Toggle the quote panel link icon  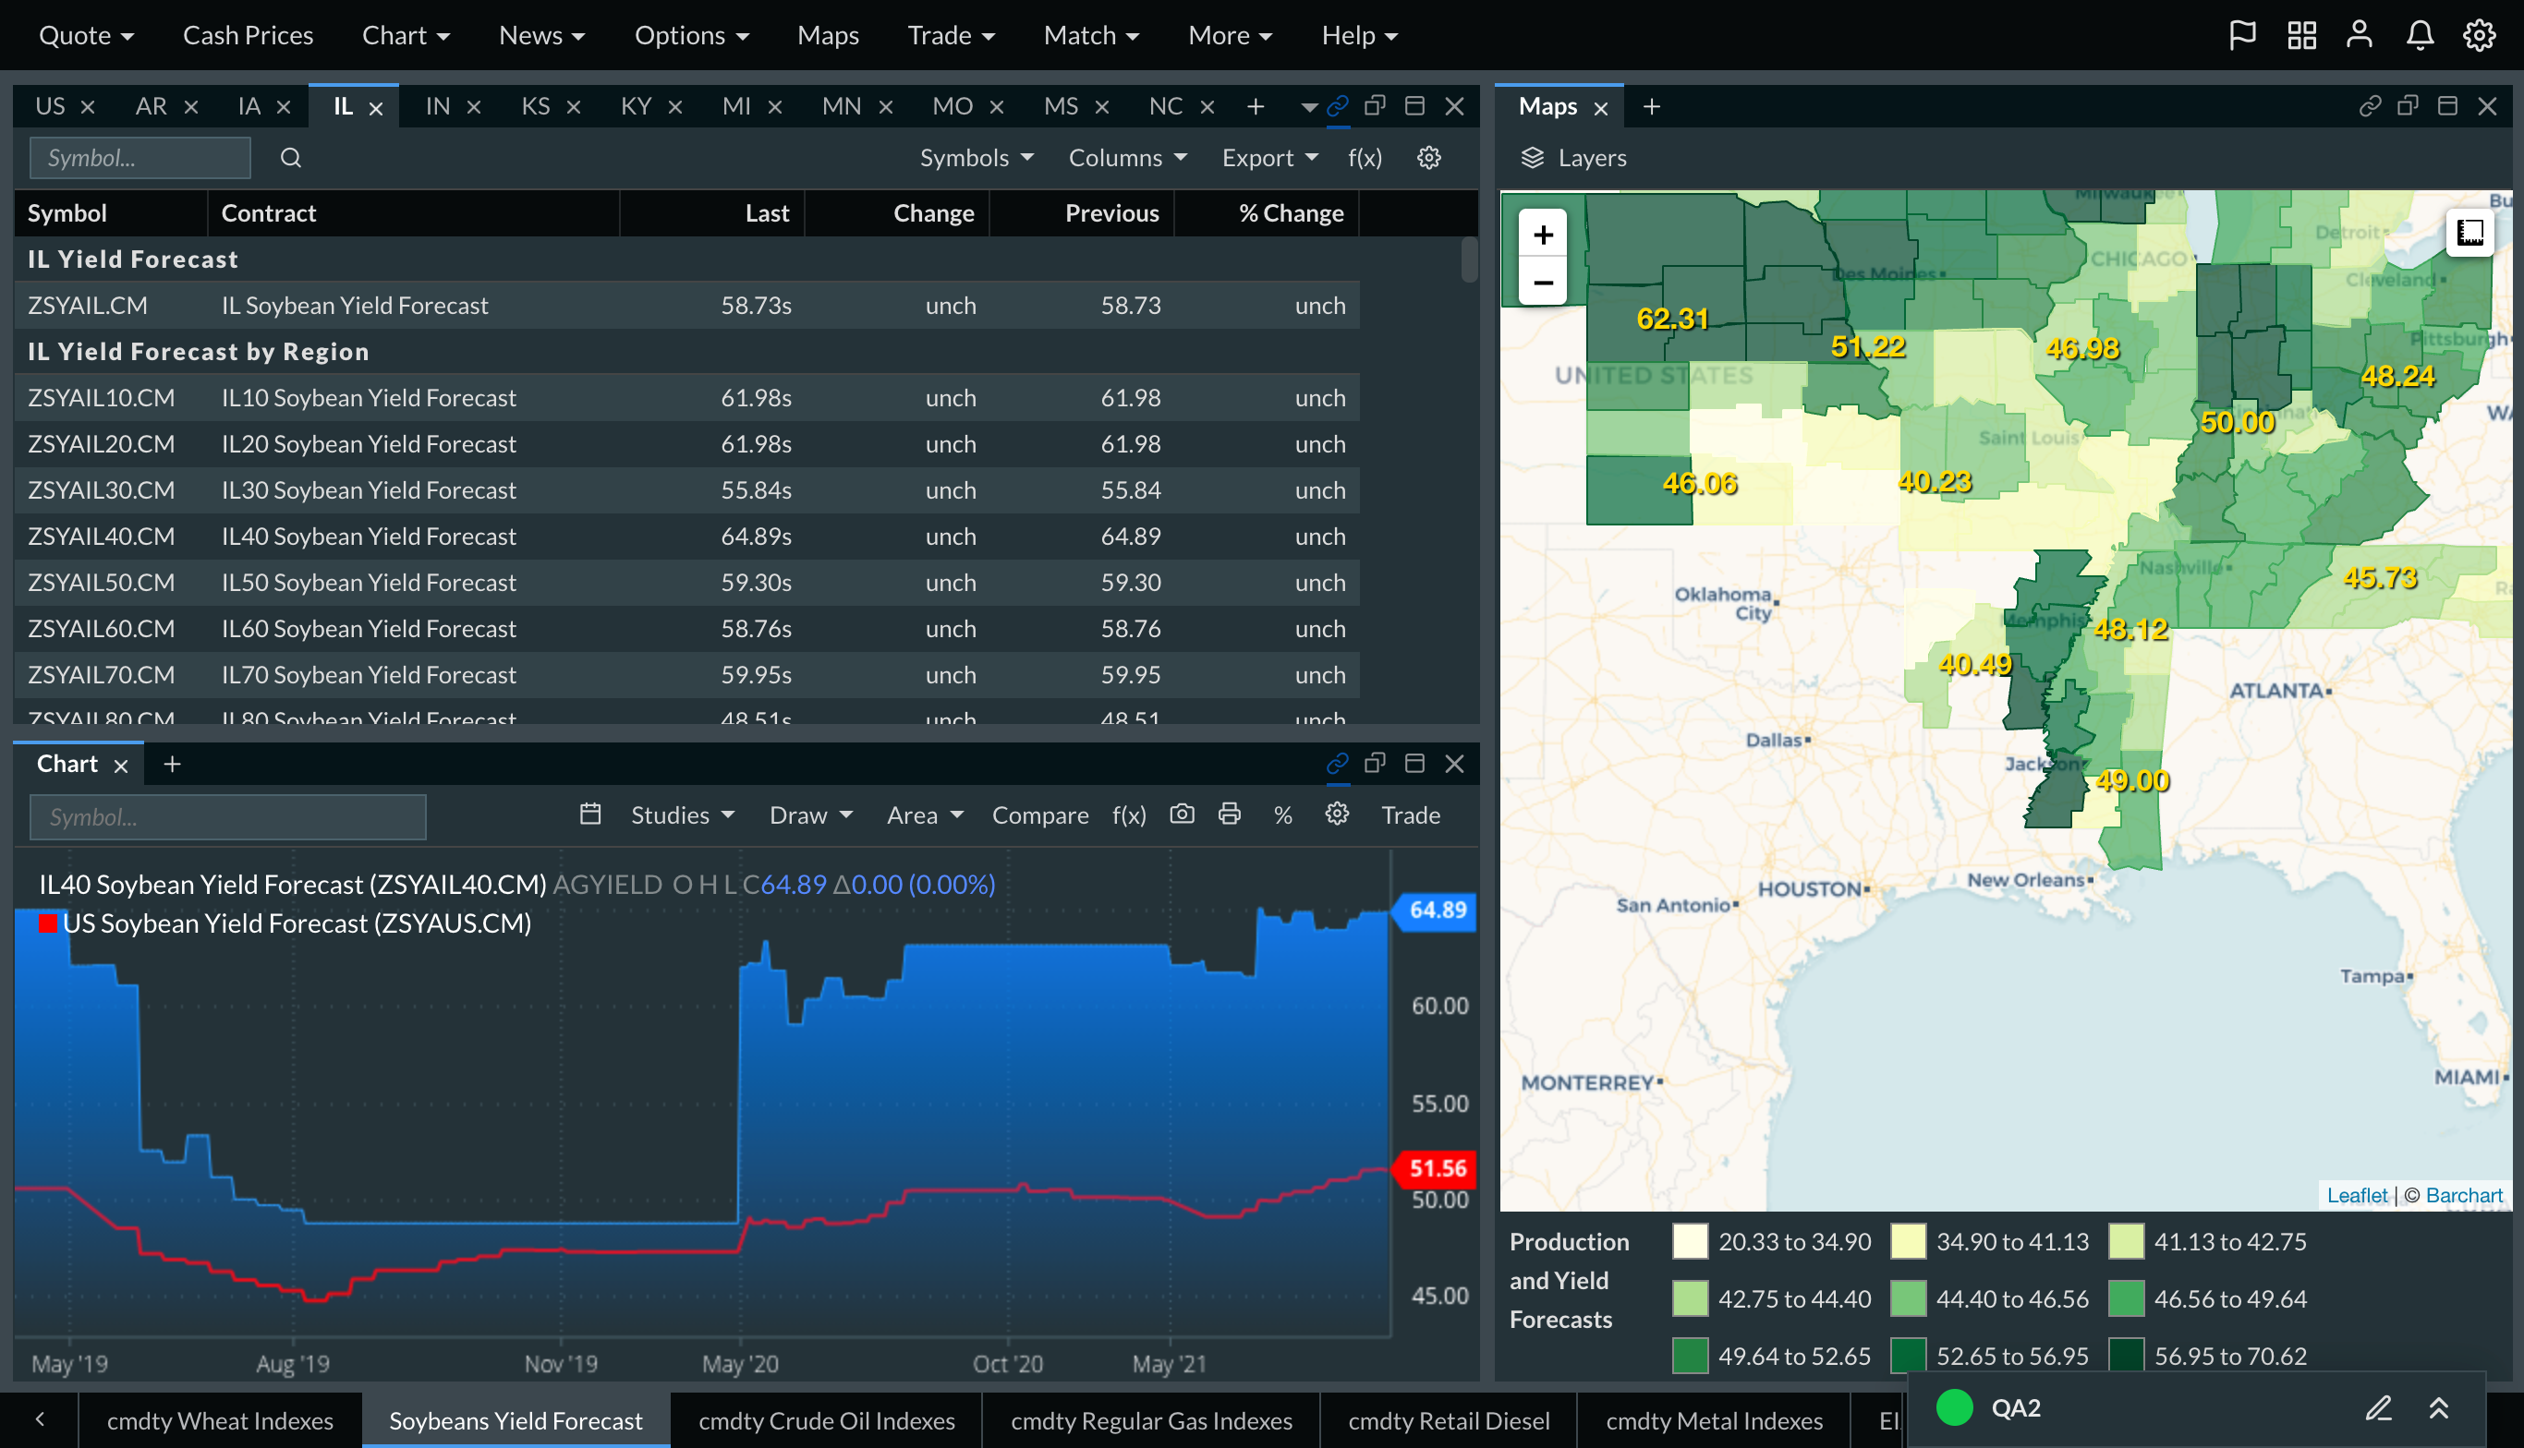pos(1338,105)
